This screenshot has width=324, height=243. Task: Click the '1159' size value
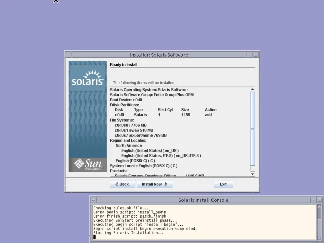(x=186, y=115)
